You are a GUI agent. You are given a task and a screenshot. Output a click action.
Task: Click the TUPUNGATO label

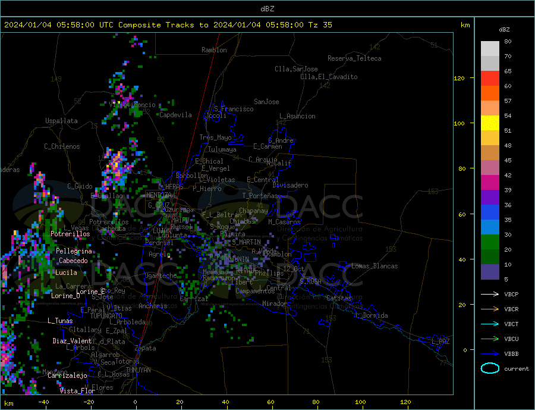coord(106,316)
